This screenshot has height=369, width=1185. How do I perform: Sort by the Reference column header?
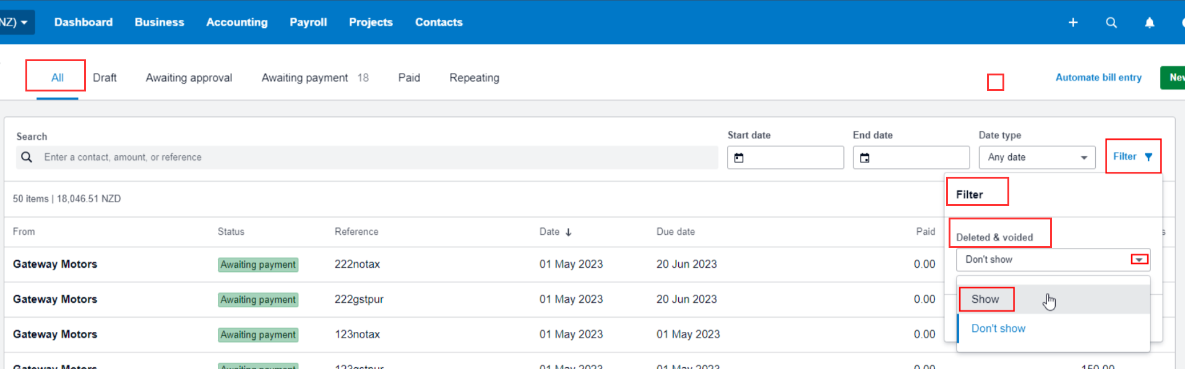click(x=356, y=232)
